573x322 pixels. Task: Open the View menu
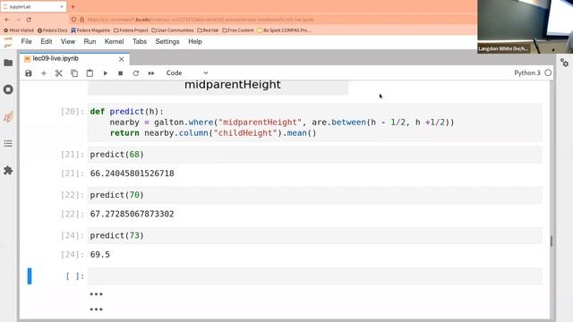click(68, 41)
